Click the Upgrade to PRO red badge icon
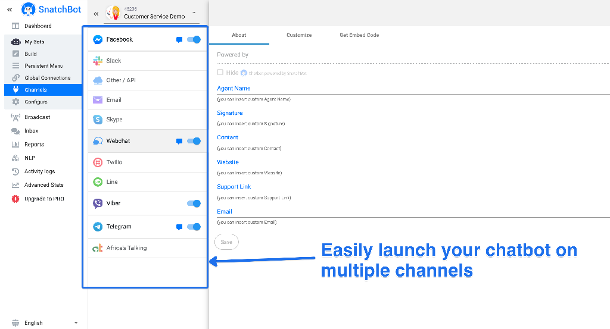 (x=15, y=199)
